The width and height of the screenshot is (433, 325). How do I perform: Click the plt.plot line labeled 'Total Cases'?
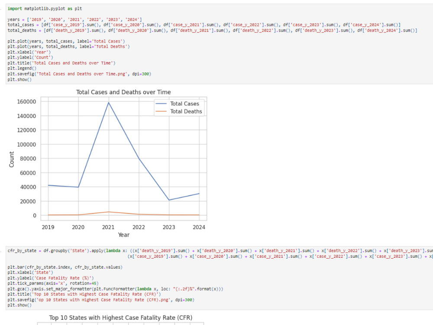pyautogui.click(x=66, y=41)
